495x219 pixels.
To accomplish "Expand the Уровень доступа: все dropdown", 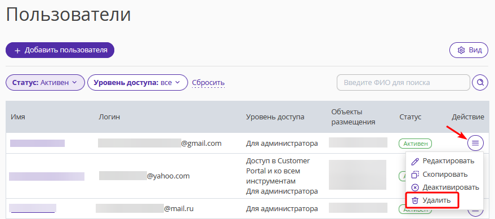I will [137, 83].
